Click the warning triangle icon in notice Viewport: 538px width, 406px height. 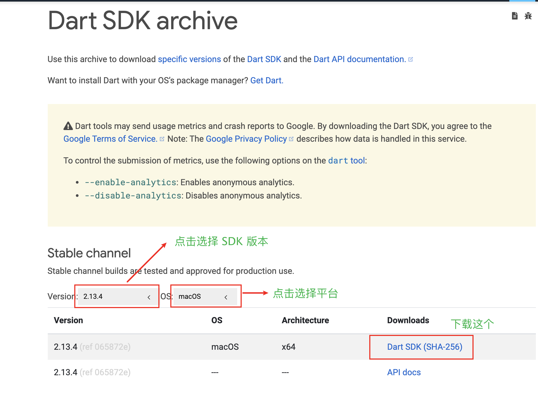click(68, 126)
